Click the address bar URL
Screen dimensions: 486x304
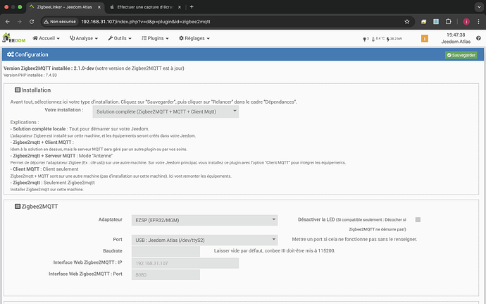pos(146,21)
